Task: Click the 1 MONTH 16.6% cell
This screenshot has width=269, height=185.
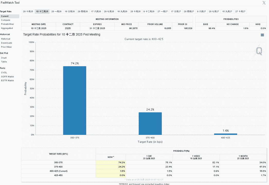Action: pos(243,171)
